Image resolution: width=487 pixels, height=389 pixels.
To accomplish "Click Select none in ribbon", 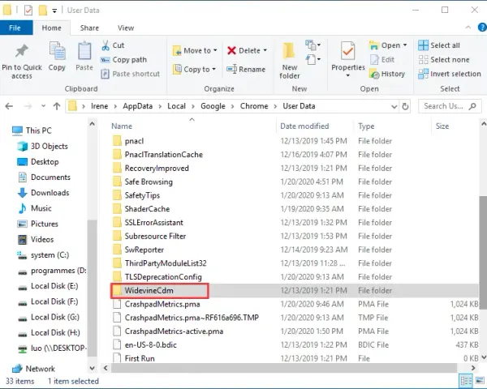I will tap(444, 59).
